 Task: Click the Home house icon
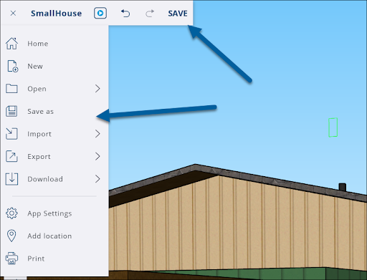click(x=11, y=44)
